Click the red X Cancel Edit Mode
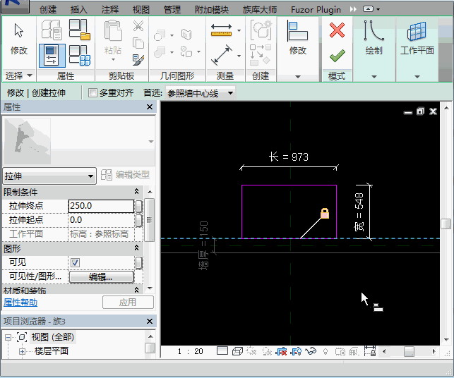 point(337,30)
